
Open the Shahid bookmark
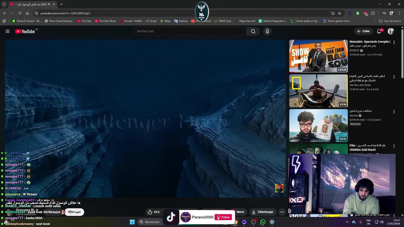point(273,21)
